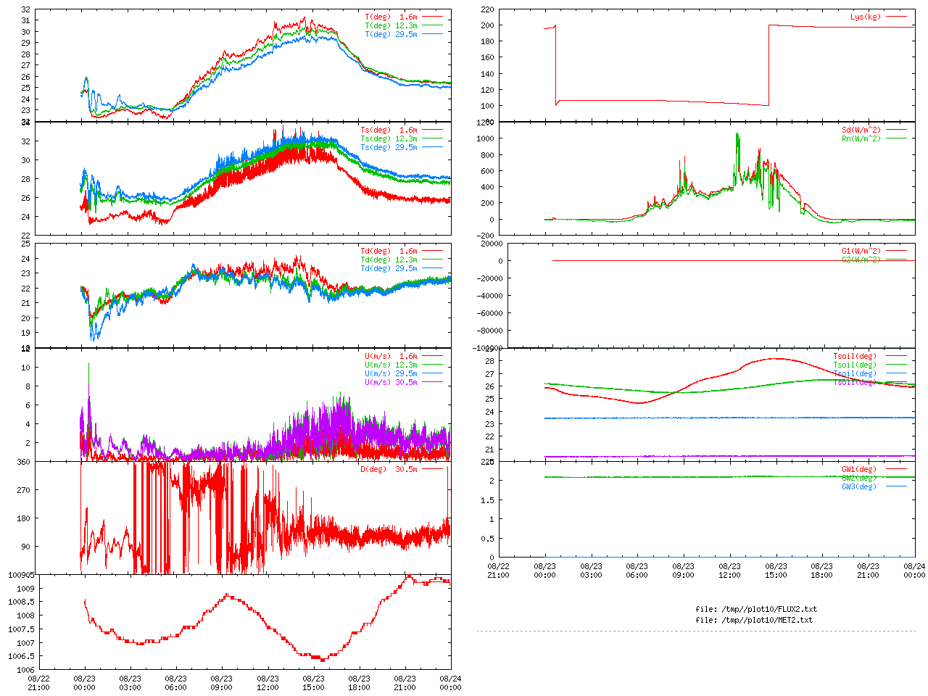Choose the U(m/s) 29.5m legend label
928x696 pixels.
click(x=391, y=374)
